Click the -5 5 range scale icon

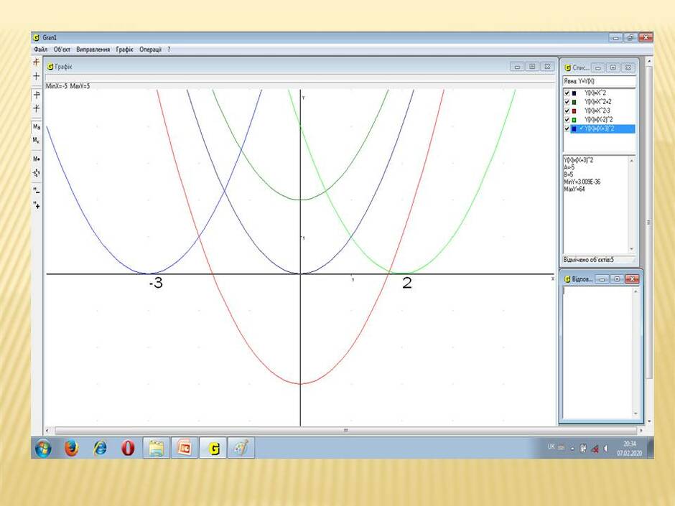point(36,172)
